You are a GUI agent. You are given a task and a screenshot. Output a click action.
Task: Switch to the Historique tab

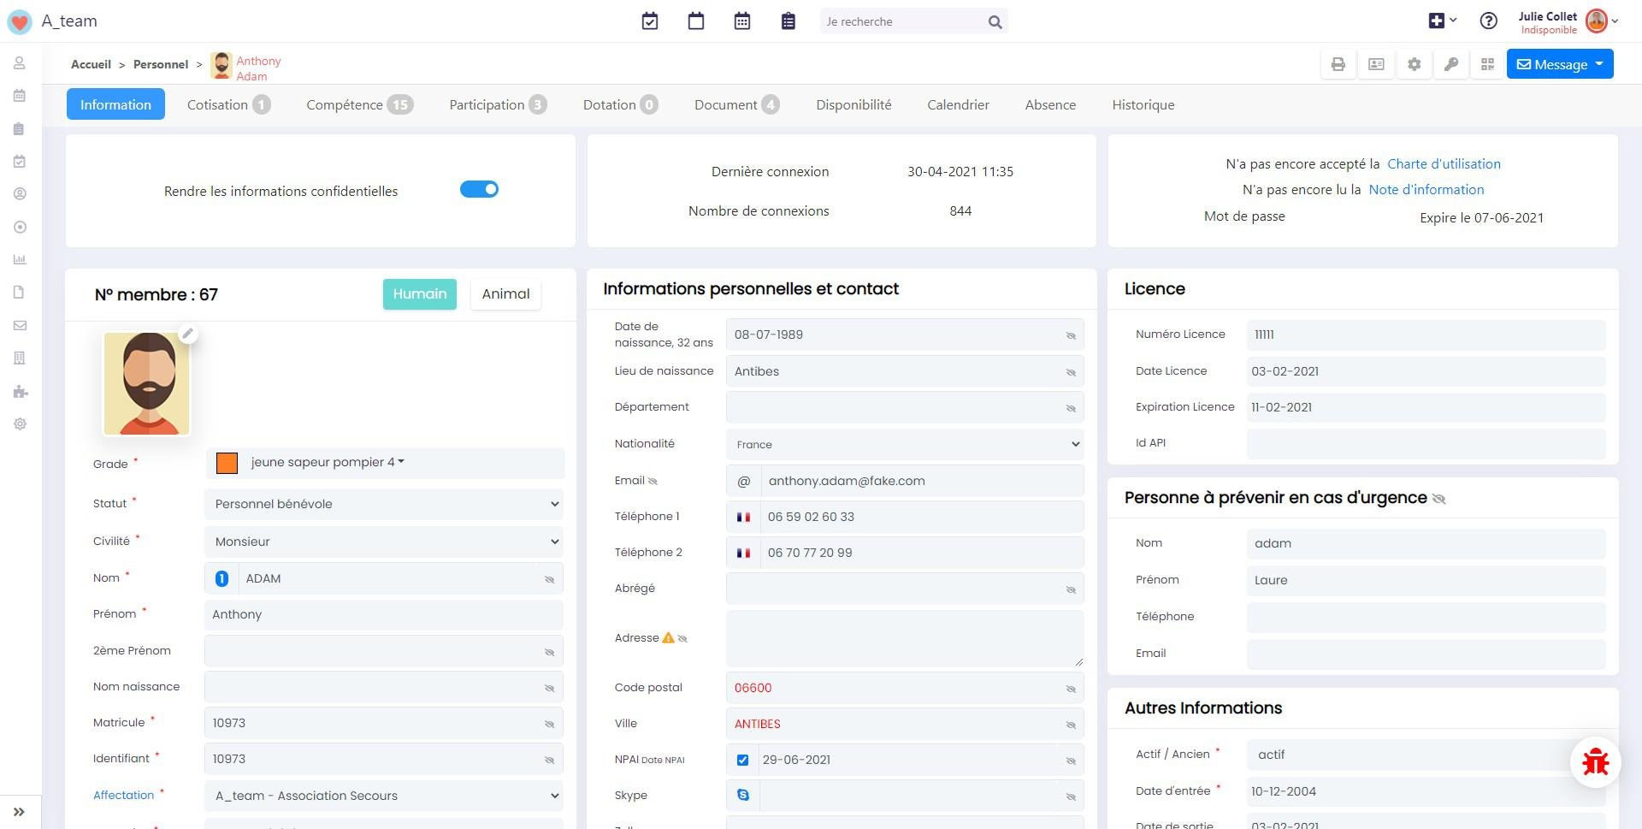pos(1143,104)
